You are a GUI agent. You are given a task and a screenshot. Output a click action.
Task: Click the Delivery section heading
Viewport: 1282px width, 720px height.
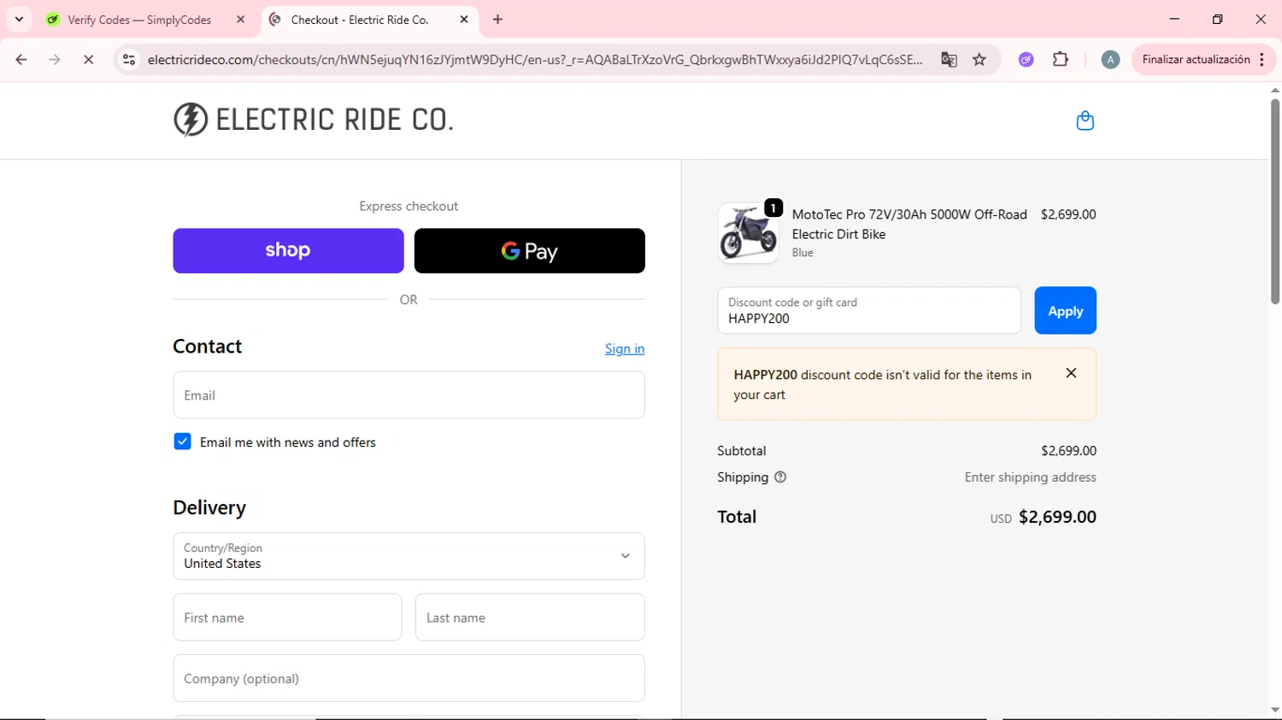click(x=209, y=507)
